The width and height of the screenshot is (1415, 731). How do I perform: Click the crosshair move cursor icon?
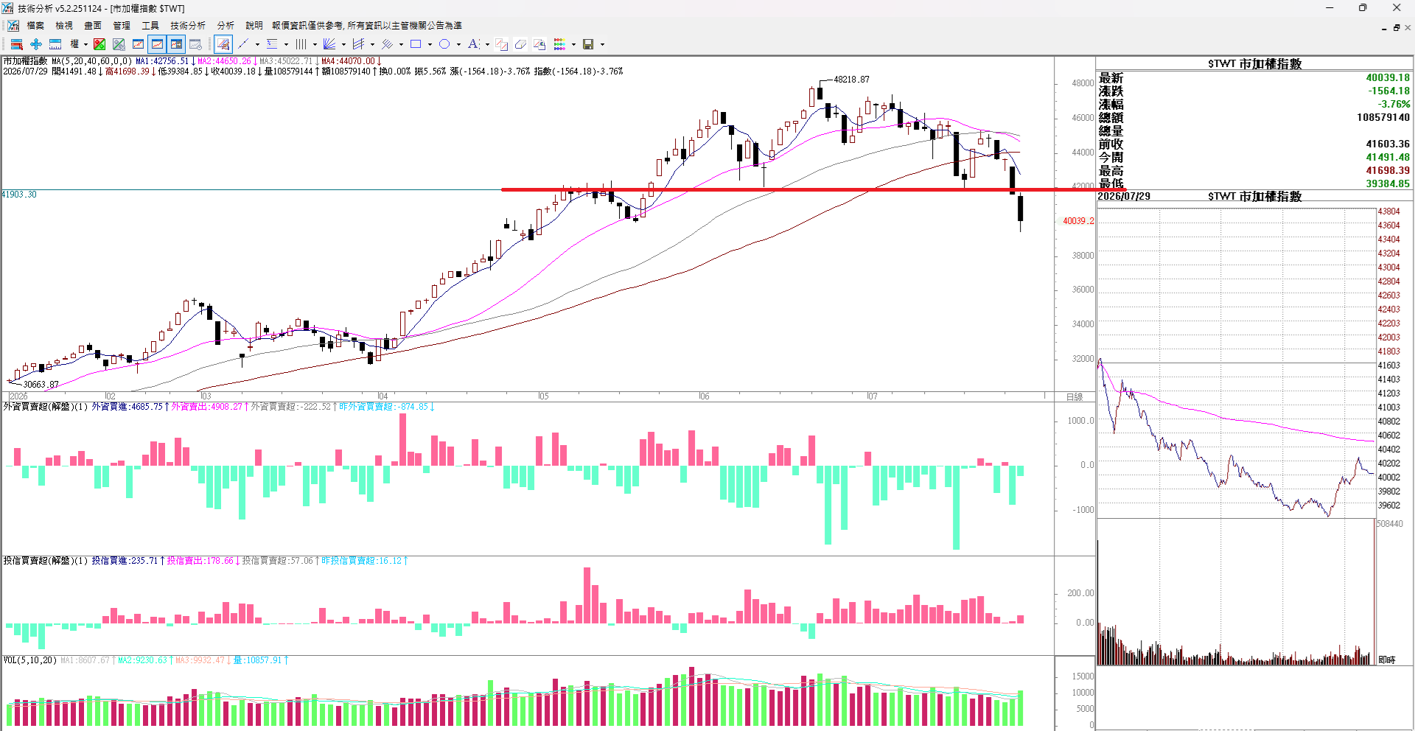point(36,44)
